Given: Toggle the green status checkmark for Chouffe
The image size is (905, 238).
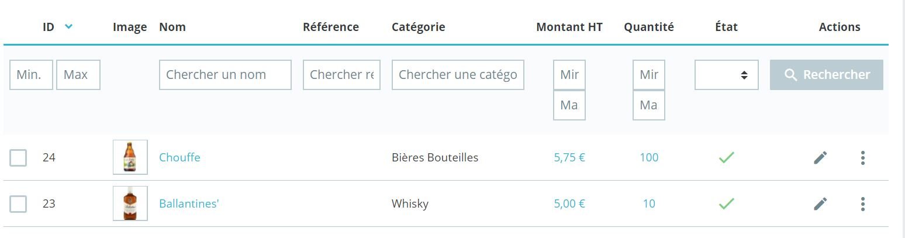Looking at the screenshot, I should 726,157.
